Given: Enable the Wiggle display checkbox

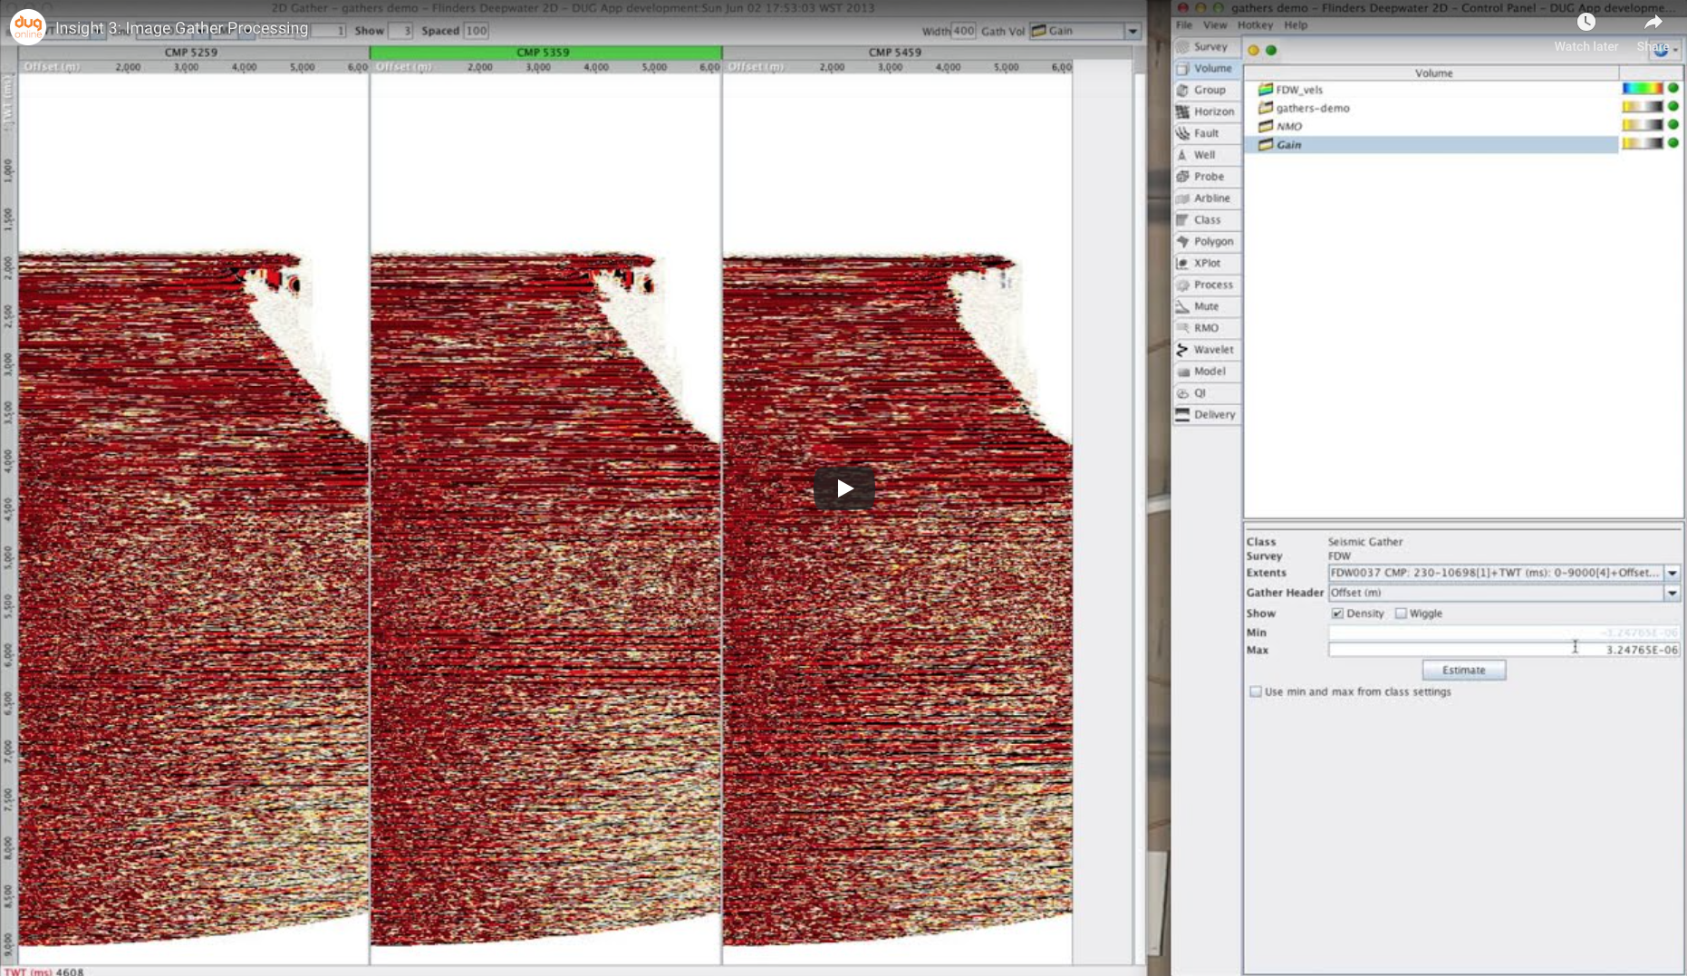Looking at the screenshot, I should pyautogui.click(x=1401, y=614).
